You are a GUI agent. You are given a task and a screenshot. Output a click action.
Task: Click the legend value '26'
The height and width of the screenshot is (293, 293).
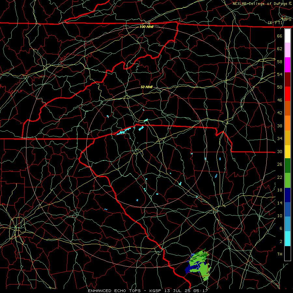(x=280, y=164)
